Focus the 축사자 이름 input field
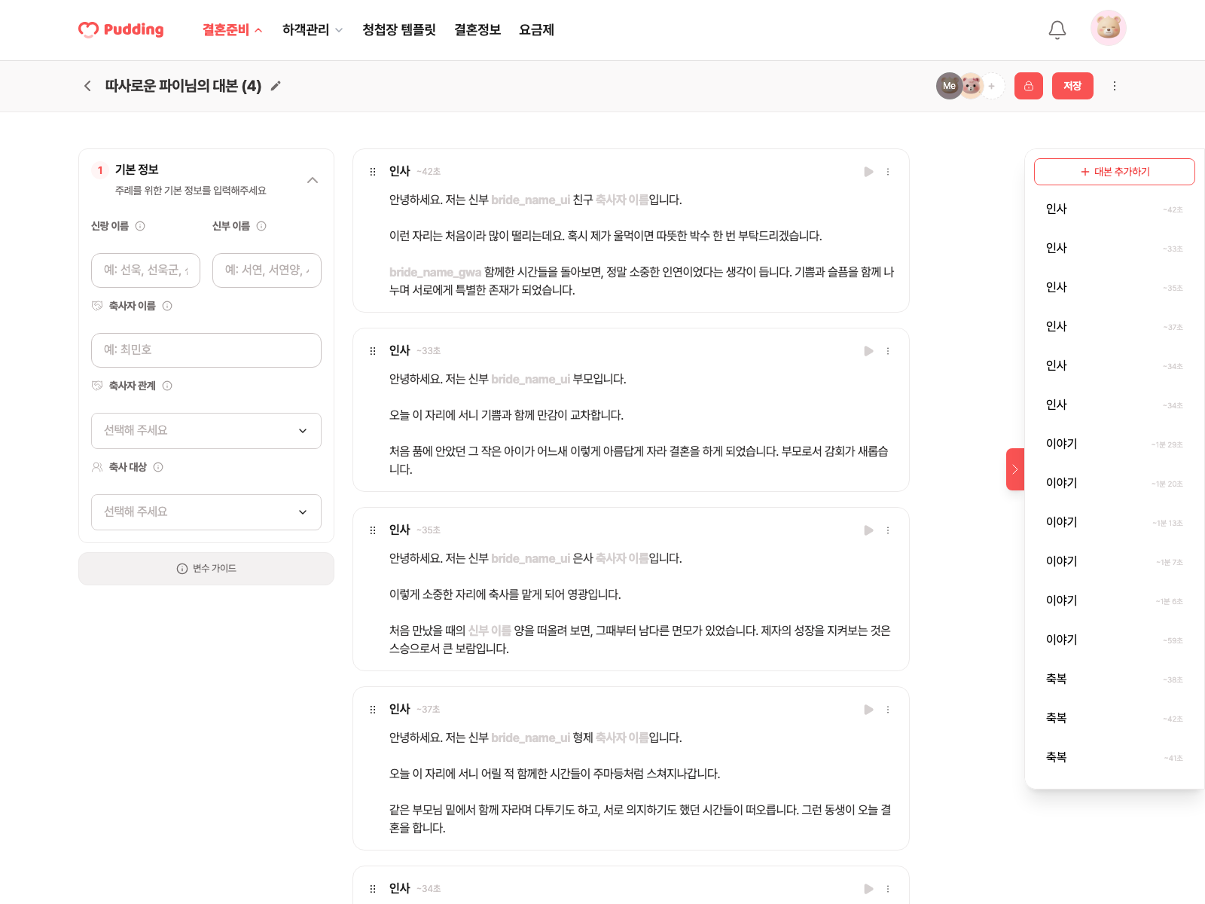Viewport: 1205px width, 904px height. pyautogui.click(x=206, y=350)
